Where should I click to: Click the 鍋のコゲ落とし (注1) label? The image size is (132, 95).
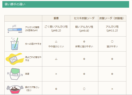pyautogui.click(x=32, y=89)
